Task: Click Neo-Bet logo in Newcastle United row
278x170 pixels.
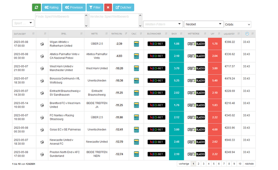Action: (157, 142)
